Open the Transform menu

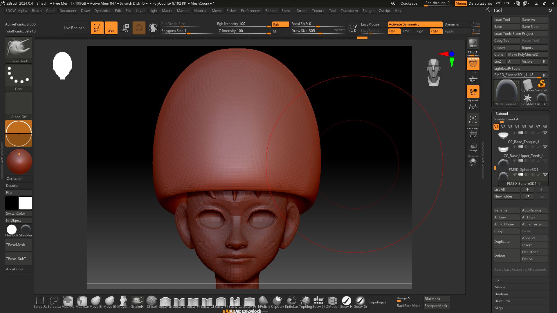(349, 11)
